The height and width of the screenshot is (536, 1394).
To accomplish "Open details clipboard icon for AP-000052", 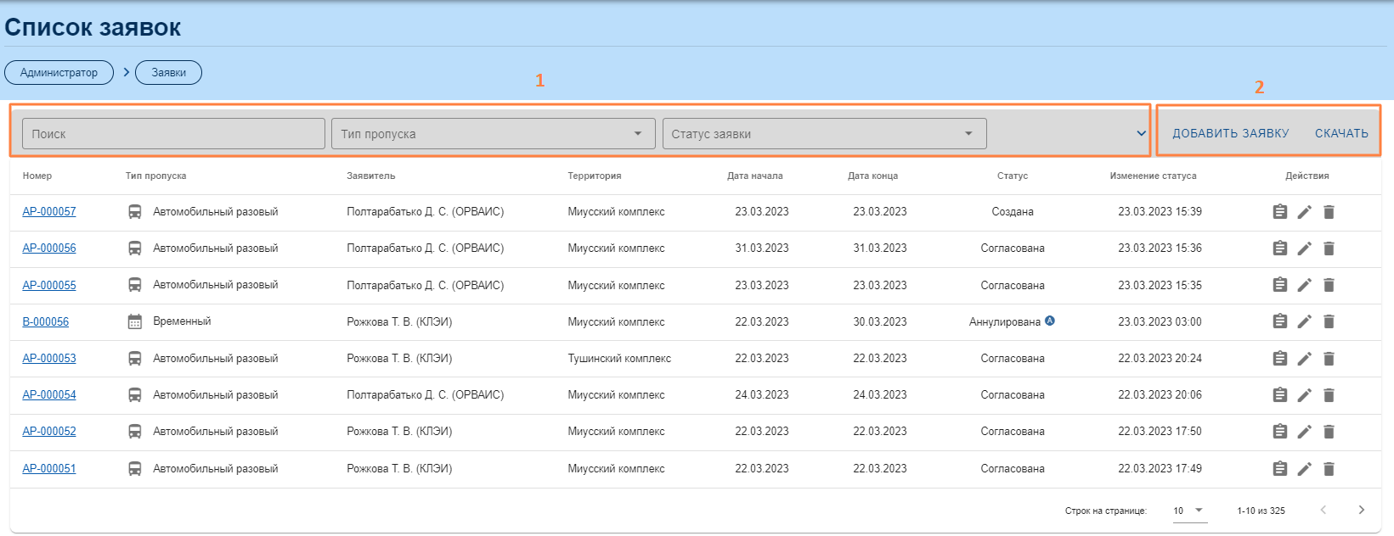I will click(x=1279, y=432).
